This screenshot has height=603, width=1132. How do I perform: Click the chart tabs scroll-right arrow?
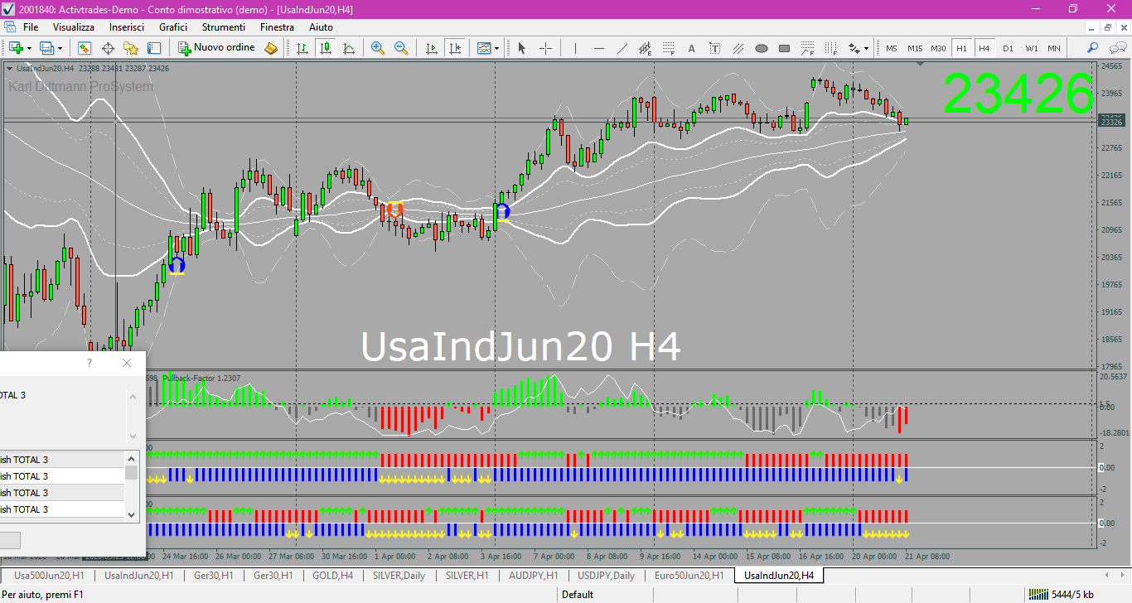tap(1123, 575)
